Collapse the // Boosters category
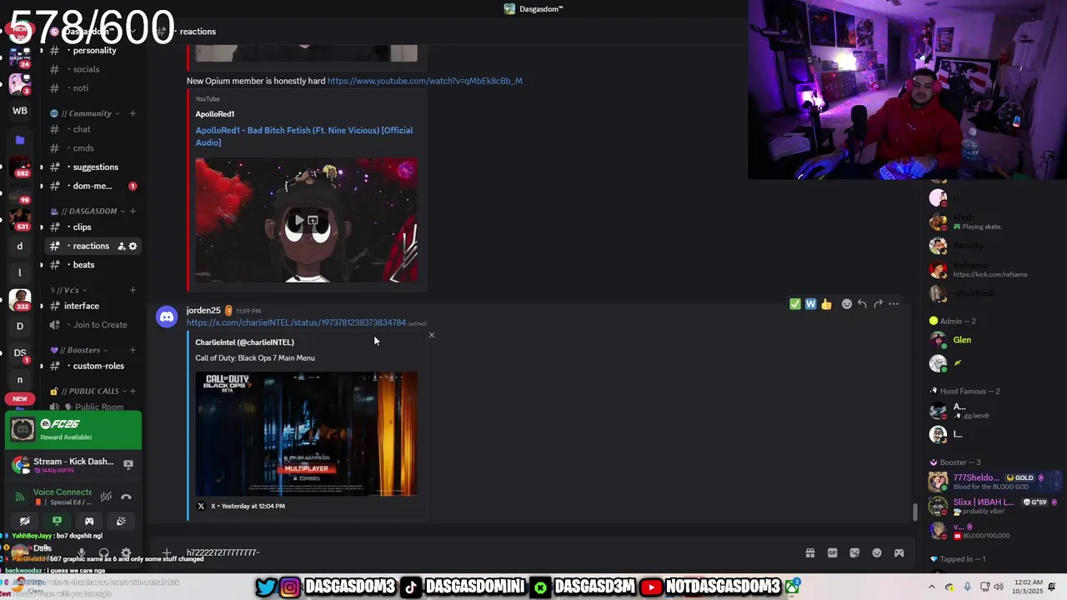 click(x=80, y=350)
